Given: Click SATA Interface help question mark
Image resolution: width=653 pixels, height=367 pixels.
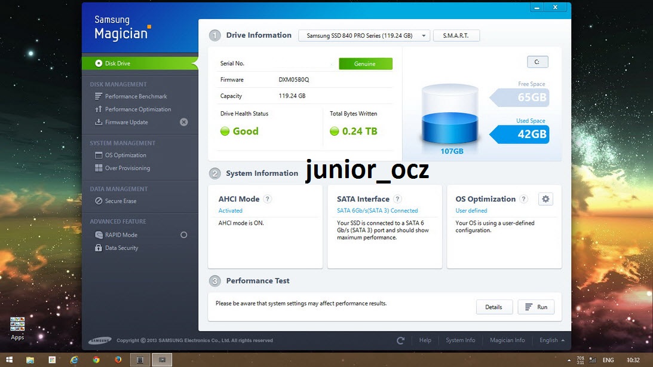Looking at the screenshot, I should 398,199.
